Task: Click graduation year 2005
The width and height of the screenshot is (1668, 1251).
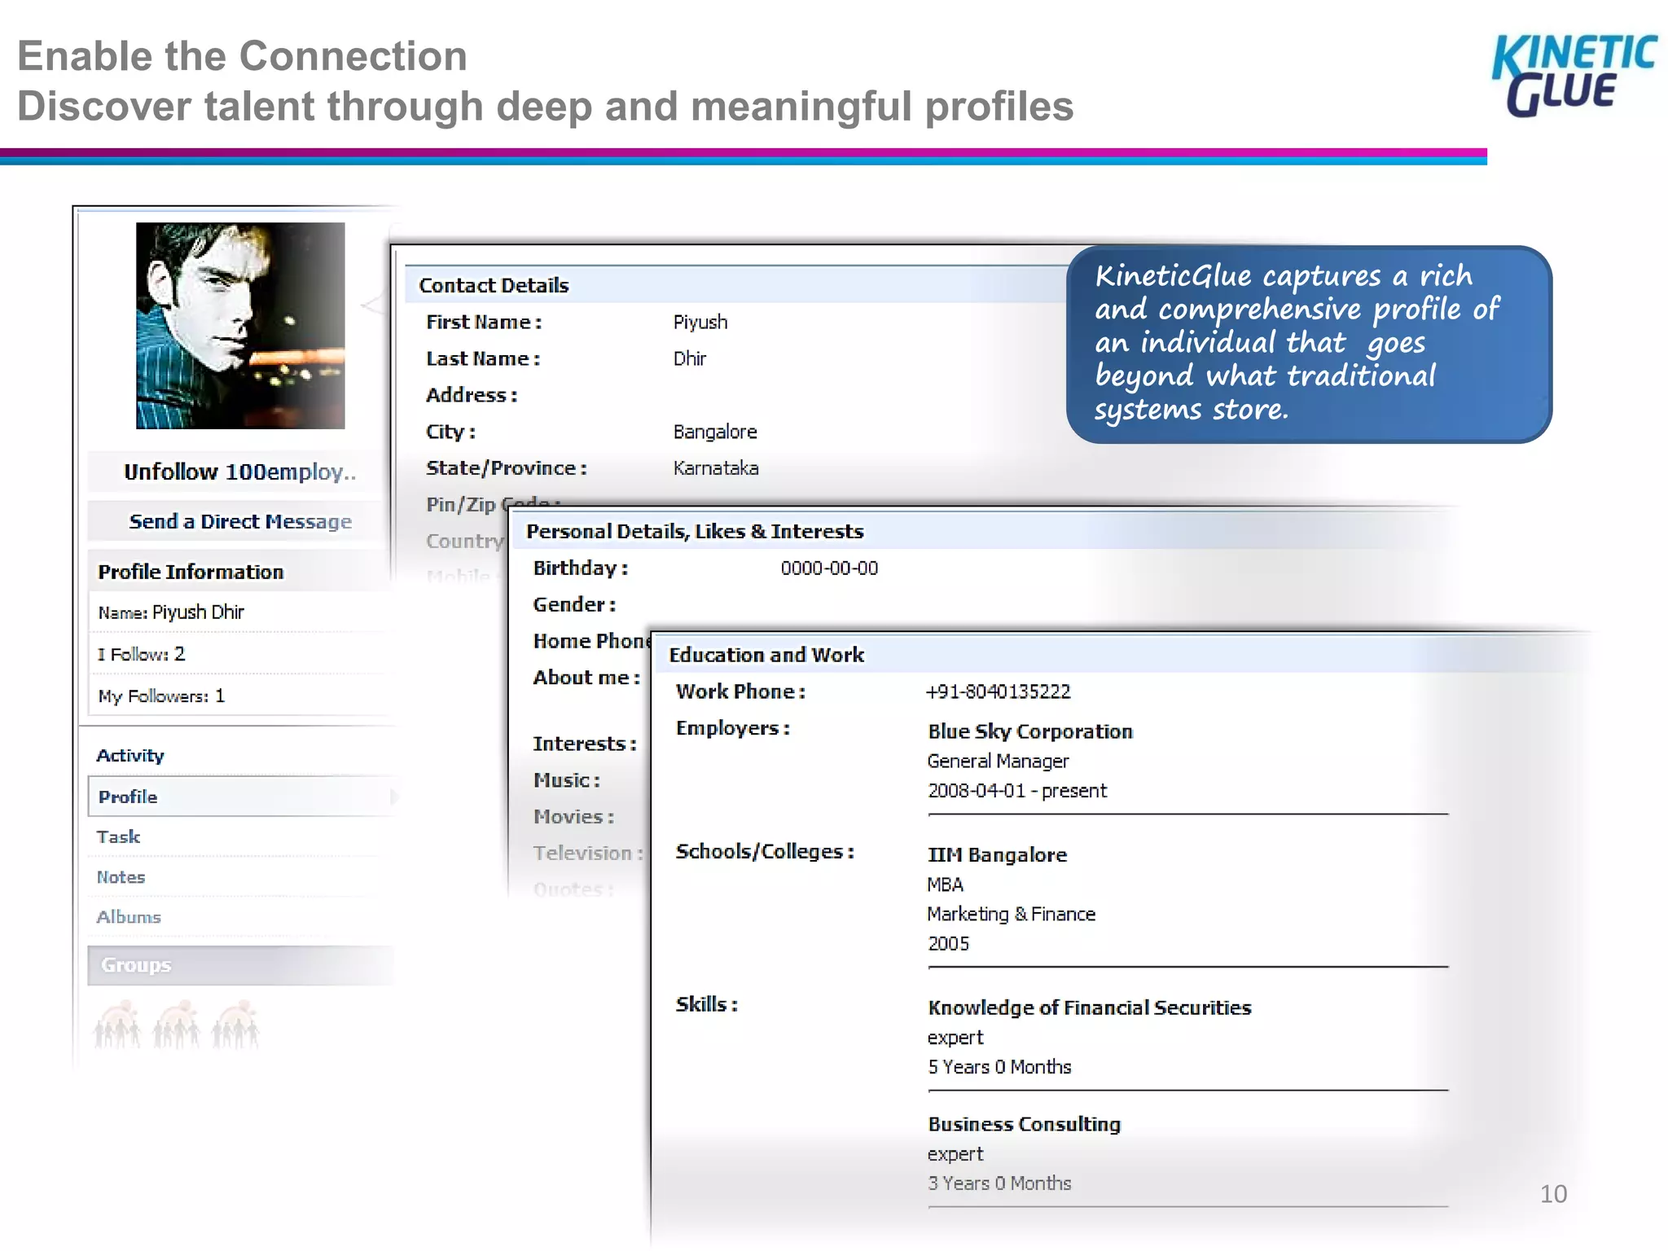Action: click(x=948, y=944)
